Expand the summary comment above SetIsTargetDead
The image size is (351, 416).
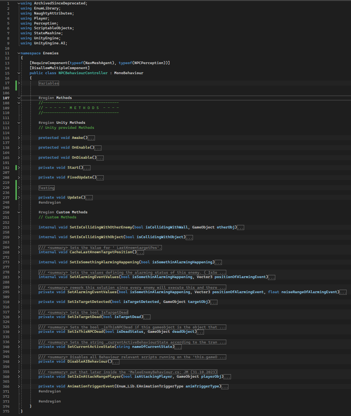[83, 312]
